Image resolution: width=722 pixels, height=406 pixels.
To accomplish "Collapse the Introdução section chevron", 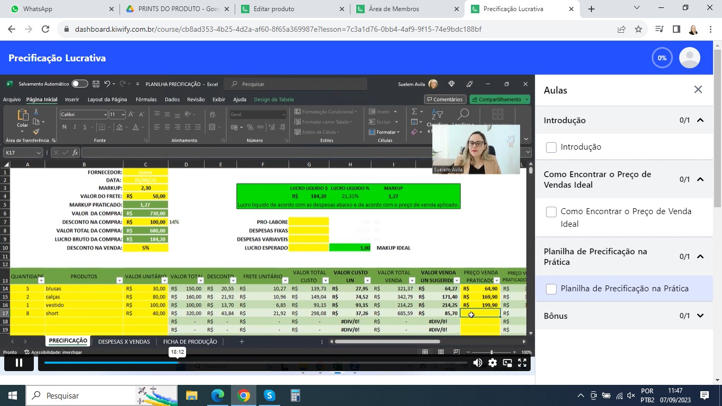I will tap(700, 120).
